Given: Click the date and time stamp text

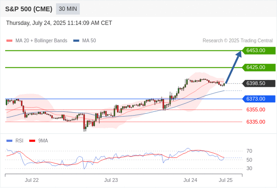Looking at the screenshot, I should [59, 23].
